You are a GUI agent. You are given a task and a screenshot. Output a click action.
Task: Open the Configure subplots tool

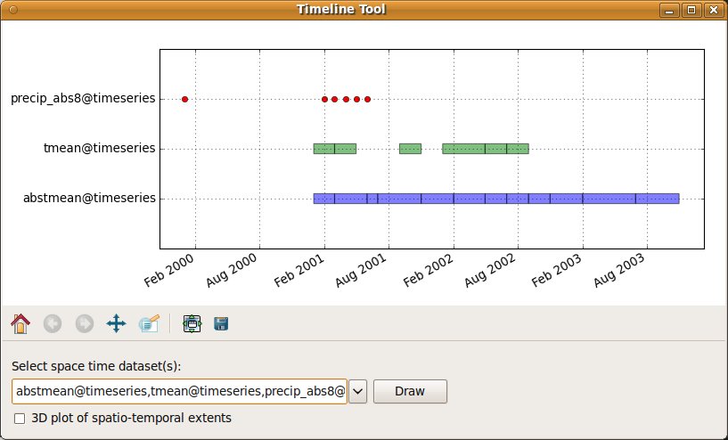pyautogui.click(x=191, y=323)
